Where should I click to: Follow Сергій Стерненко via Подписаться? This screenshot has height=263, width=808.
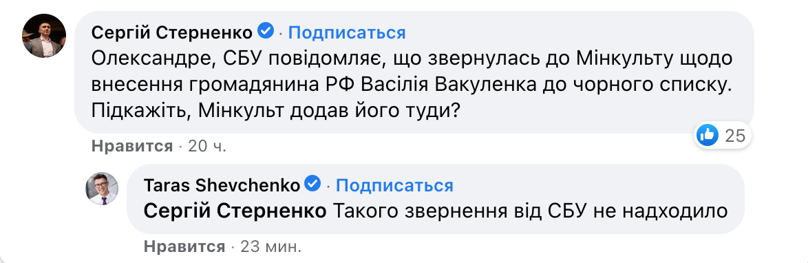coord(347,32)
